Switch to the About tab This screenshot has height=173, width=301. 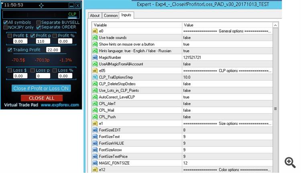[95, 16]
